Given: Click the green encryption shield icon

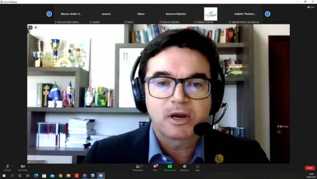Looking at the screenshot, I should click(x=30, y=27).
